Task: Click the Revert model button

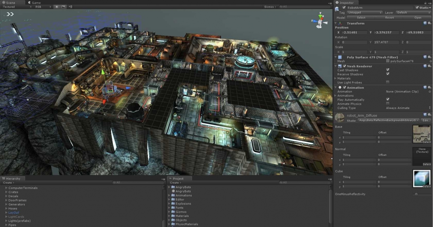Action: [x=389, y=18]
